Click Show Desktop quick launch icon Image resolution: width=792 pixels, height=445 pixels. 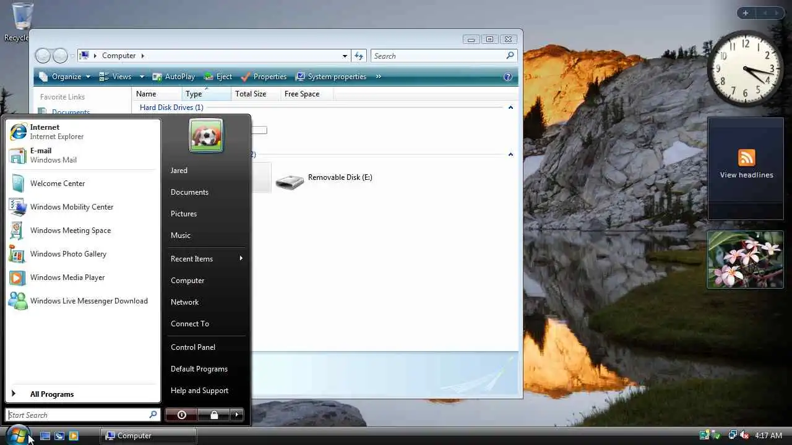click(x=45, y=436)
